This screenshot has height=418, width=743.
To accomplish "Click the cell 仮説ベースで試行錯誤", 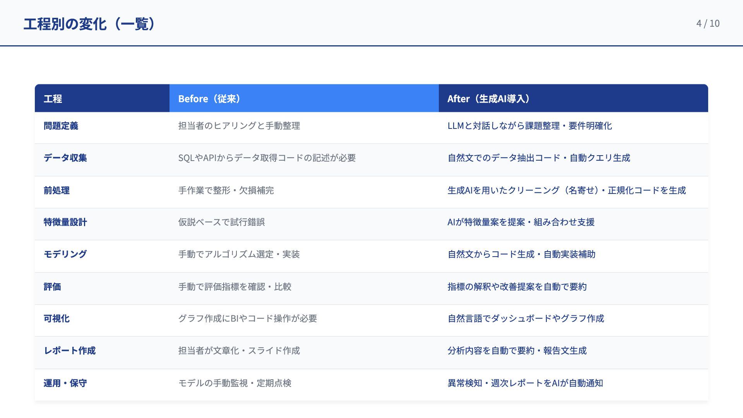I will (221, 222).
